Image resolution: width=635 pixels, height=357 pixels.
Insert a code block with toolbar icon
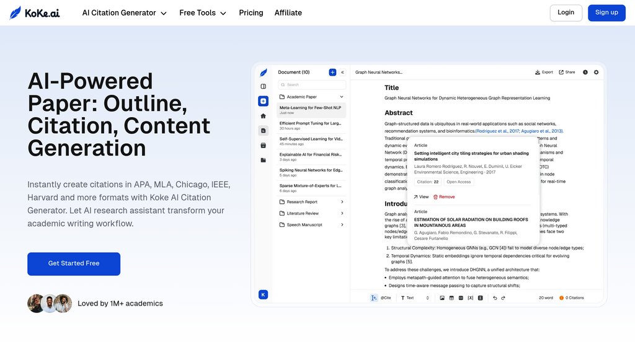click(x=461, y=298)
